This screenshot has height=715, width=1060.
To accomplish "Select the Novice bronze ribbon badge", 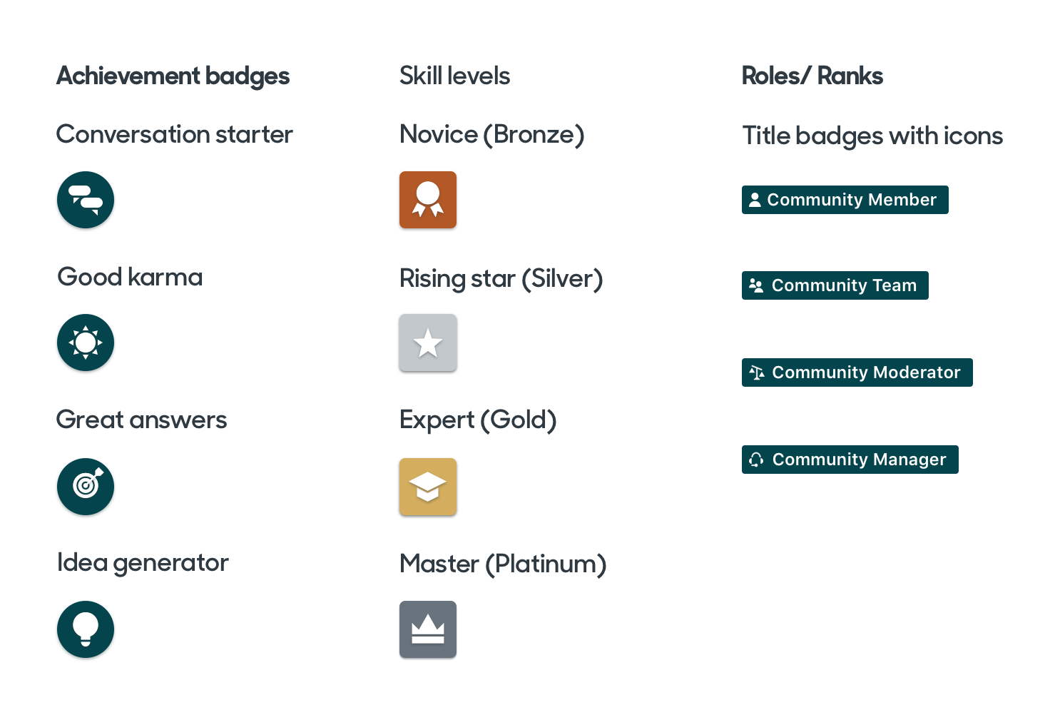I will 428,200.
